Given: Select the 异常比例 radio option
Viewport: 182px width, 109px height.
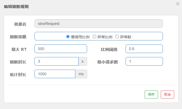Looking at the screenshot, I should [x=94, y=37].
